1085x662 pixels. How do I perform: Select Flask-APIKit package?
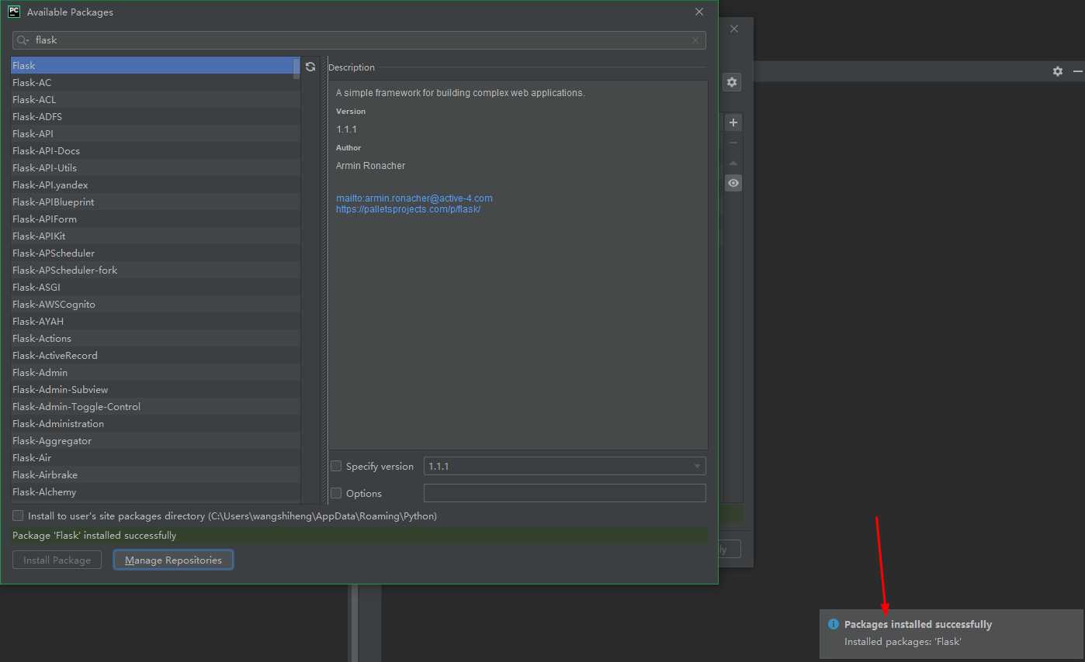point(155,236)
